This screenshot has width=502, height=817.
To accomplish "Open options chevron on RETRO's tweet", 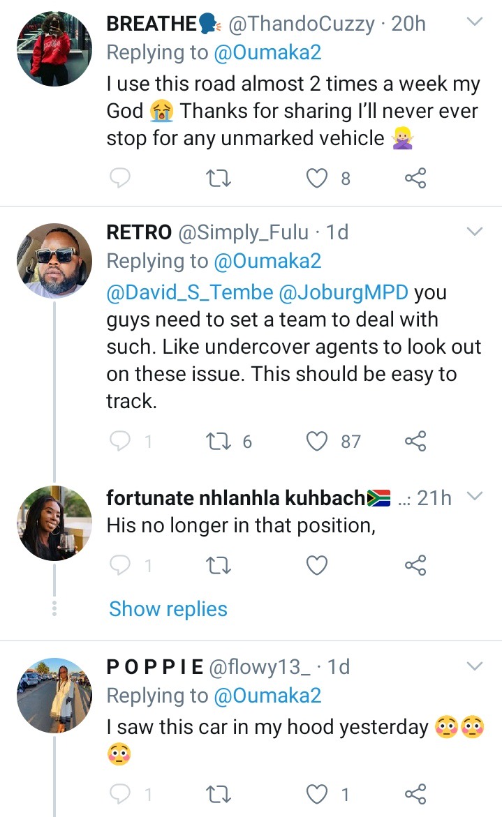I will tap(474, 231).
